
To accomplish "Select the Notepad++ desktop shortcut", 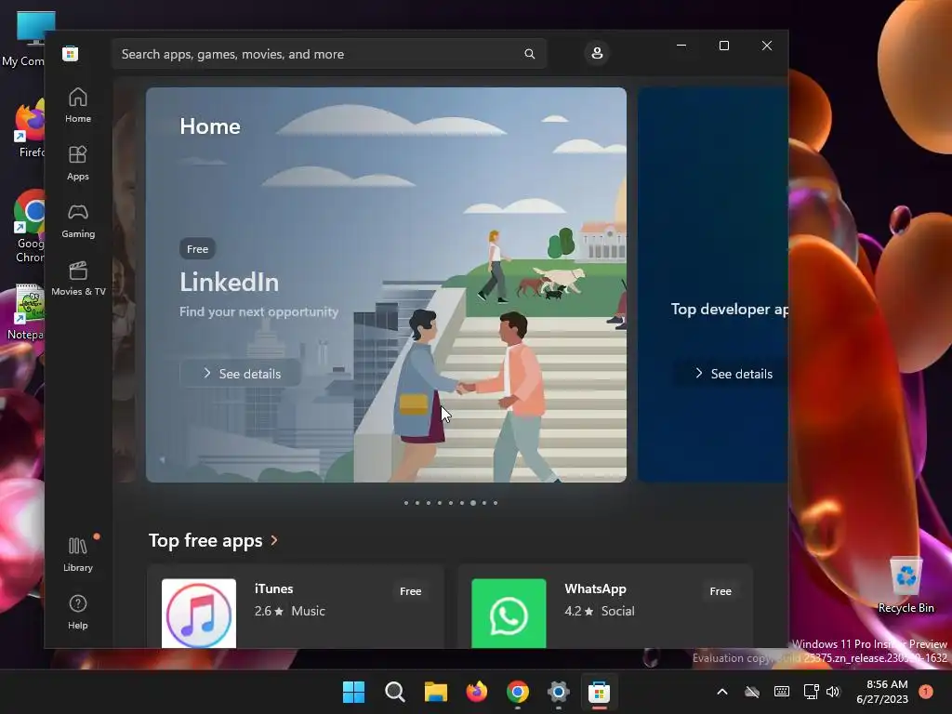I will pos(27,312).
